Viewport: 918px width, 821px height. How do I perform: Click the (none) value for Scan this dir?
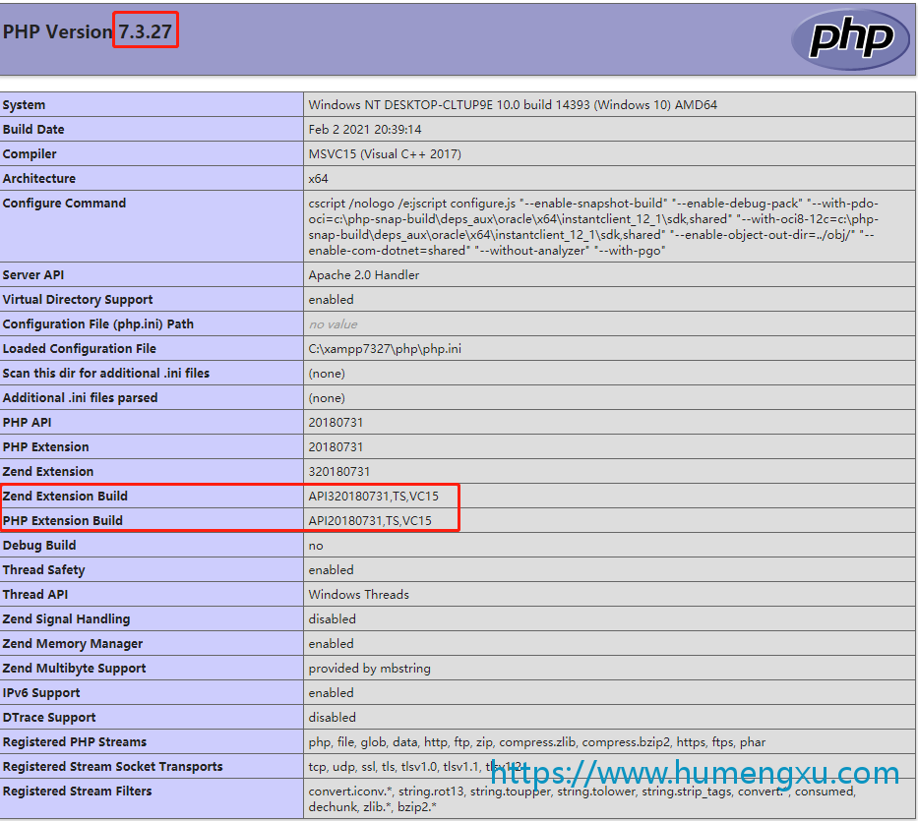(327, 373)
